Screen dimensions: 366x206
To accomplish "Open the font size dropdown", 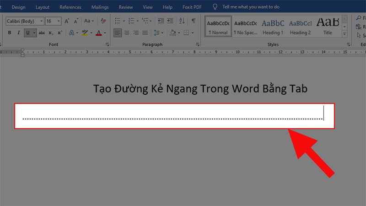I will click(59, 21).
